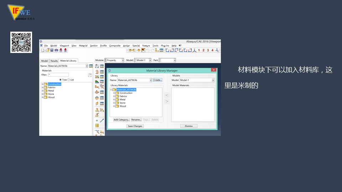Screen dimensions: 342x192
Task: Expand Wood folder in Library Materials dialog
Action: coord(114,106)
